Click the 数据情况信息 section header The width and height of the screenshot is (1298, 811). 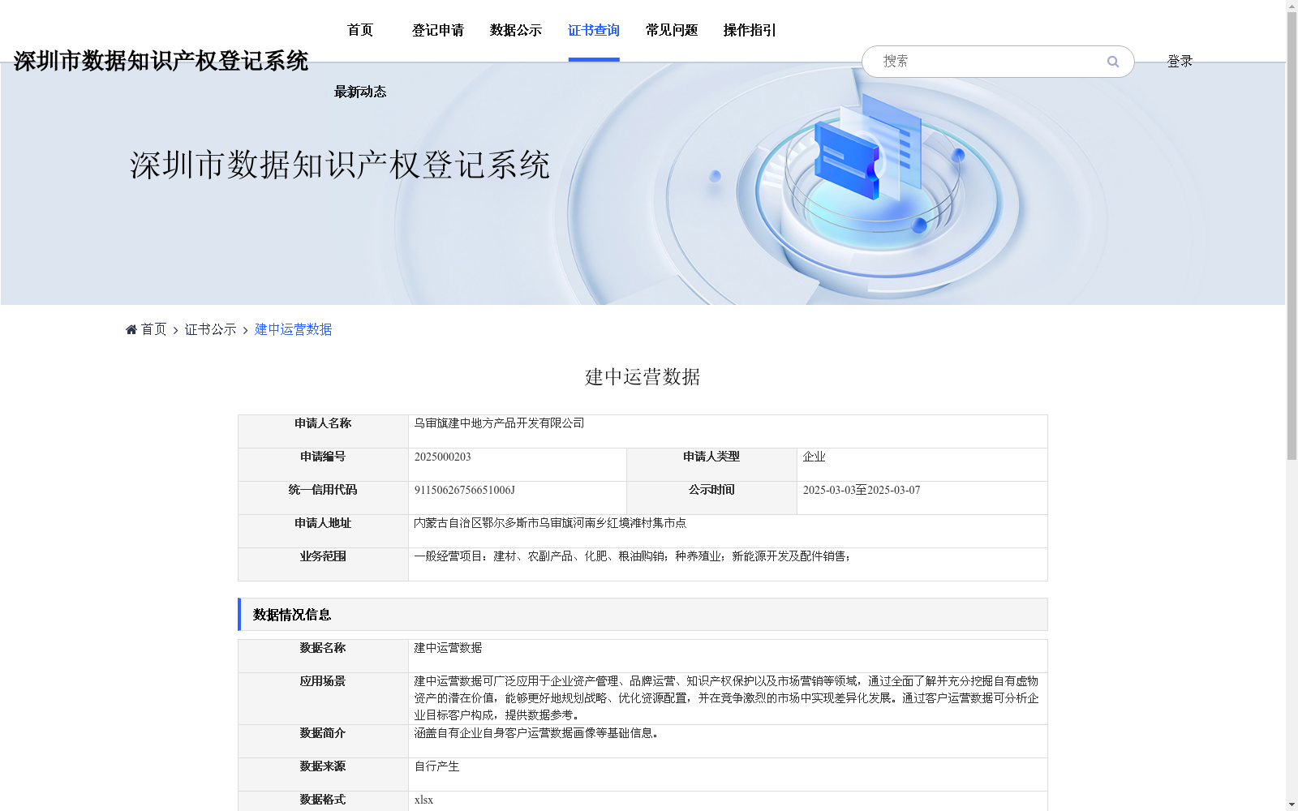643,615
